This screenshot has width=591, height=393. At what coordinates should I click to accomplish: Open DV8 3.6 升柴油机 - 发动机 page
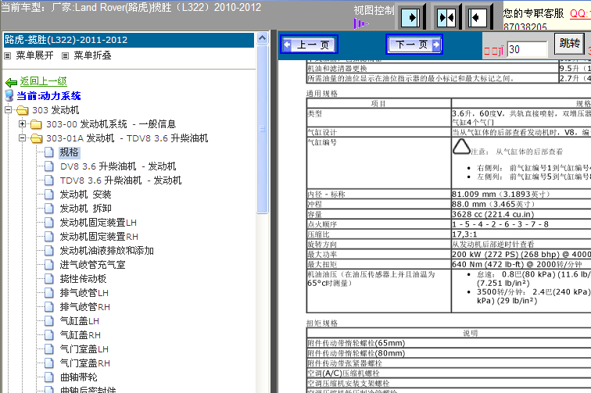(118, 166)
